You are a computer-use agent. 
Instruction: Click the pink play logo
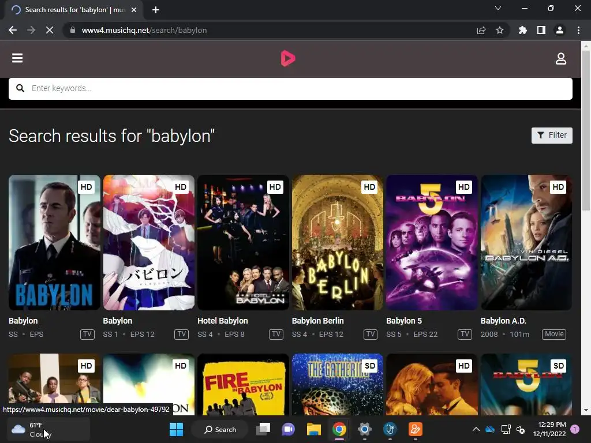(x=288, y=58)
